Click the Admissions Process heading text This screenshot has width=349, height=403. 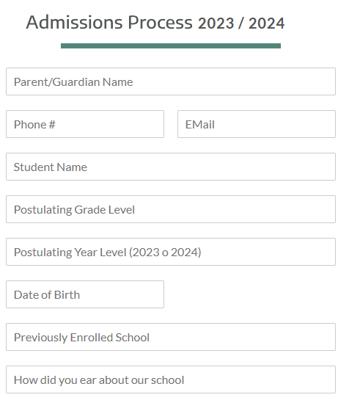pos(109,22)
